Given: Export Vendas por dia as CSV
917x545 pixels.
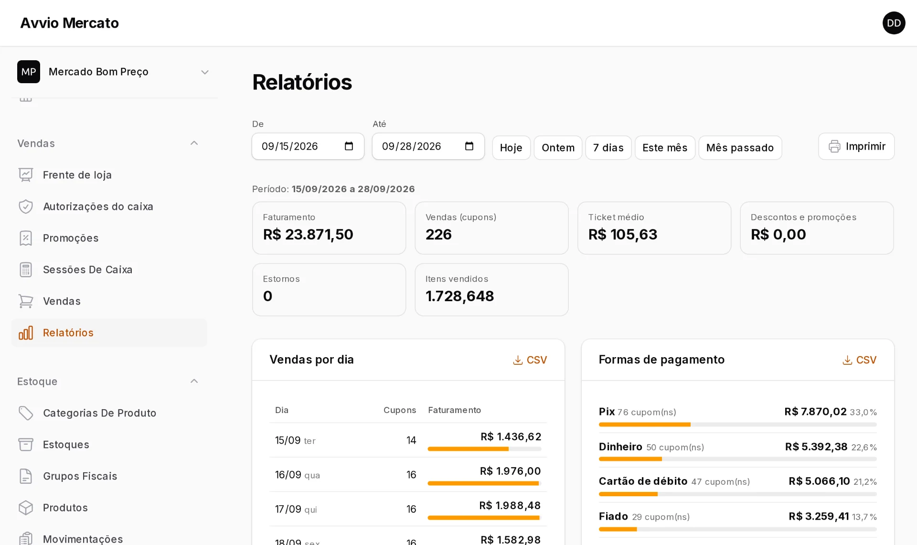Looking at the screenshot, I should (x=530, y=360).
